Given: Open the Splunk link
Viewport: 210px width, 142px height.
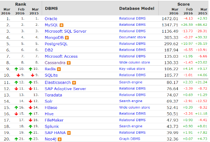Looking at the screenshot, I should point(52,126).
